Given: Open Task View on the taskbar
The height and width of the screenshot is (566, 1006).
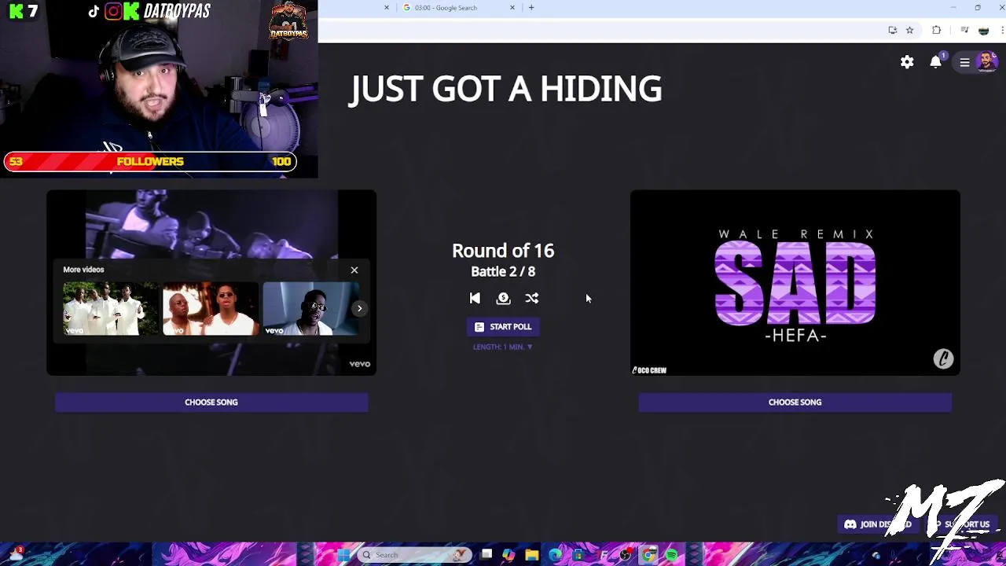Looking at the screenshot, I should [x=486, y=555].
